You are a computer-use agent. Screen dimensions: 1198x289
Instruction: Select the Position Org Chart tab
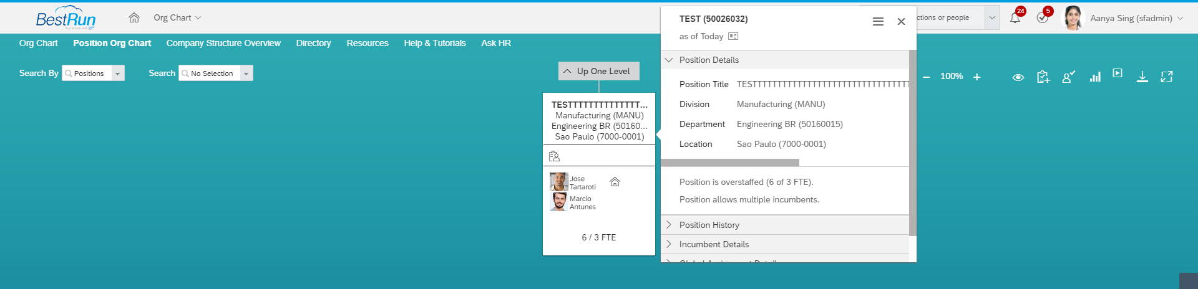112,43
